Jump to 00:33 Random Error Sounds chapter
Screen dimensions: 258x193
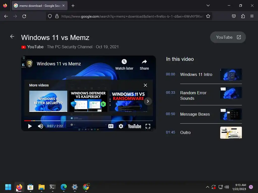tap(204, 95)
